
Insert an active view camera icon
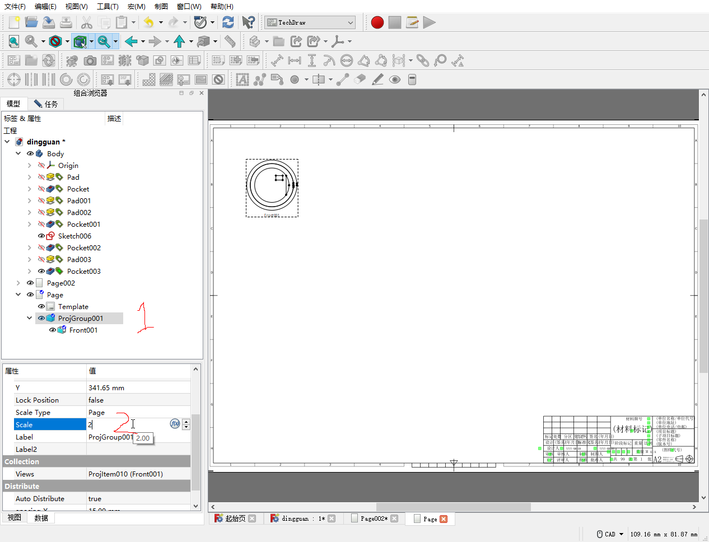[x=90, y=60]
